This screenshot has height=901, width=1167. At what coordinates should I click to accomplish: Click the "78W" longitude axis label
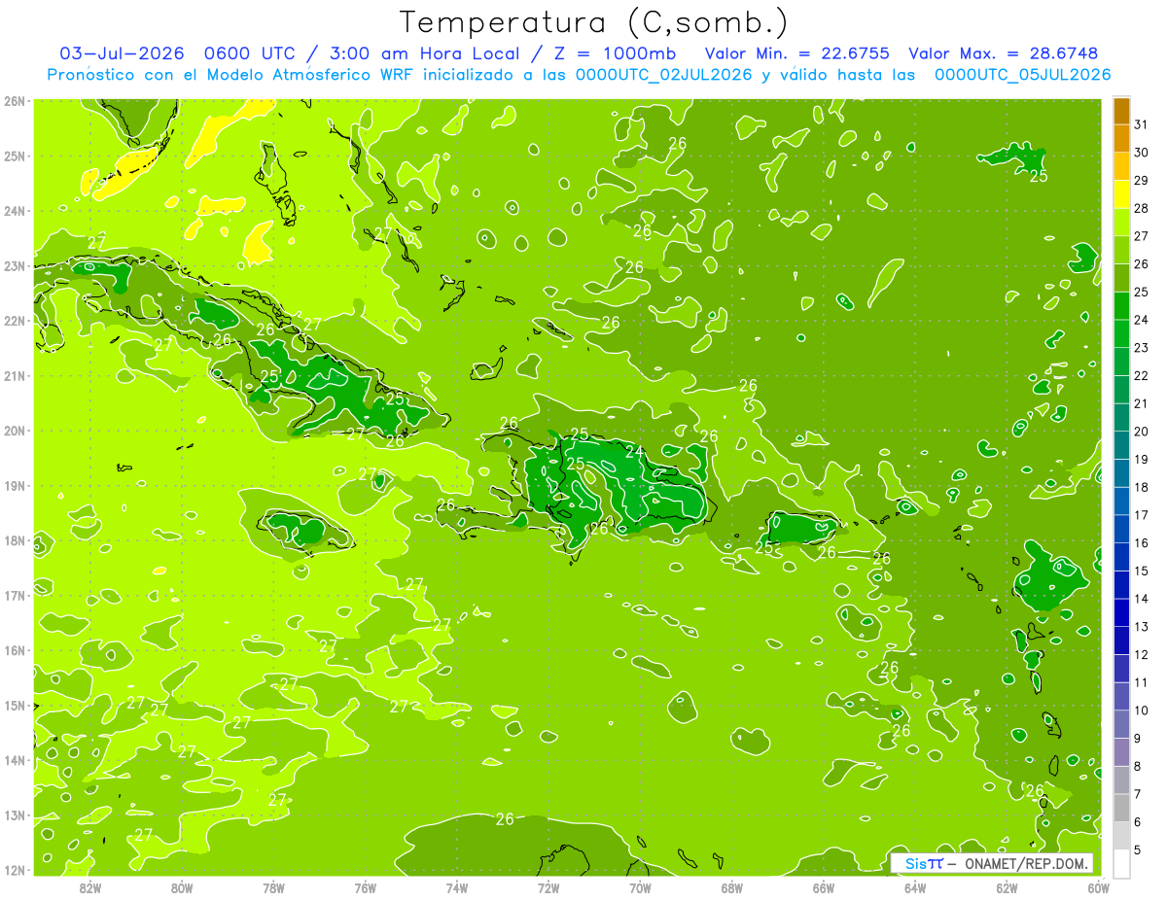tap(273, 886)
